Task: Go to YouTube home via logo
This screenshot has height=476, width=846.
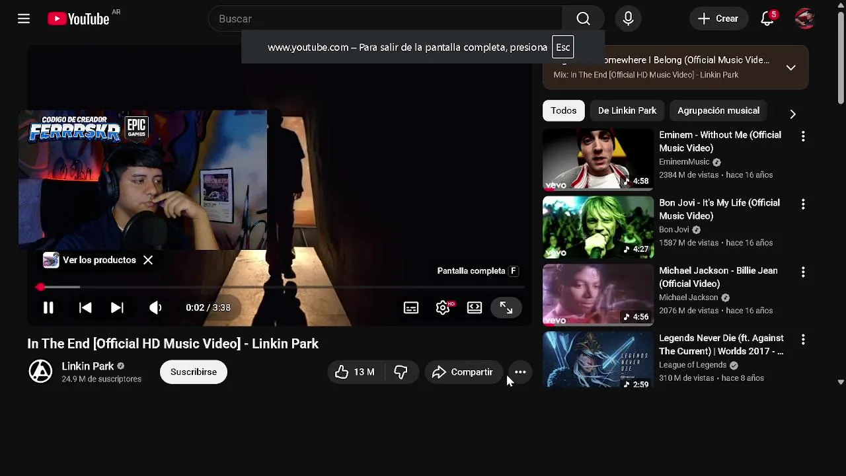Action: coord(79,19)
